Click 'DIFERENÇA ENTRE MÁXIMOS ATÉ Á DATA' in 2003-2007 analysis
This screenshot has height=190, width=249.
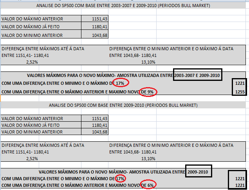[x=43, y=49]
